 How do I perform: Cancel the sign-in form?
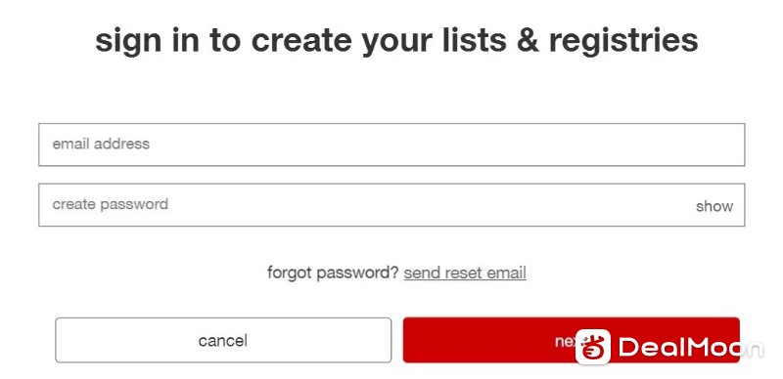[223, 340]
